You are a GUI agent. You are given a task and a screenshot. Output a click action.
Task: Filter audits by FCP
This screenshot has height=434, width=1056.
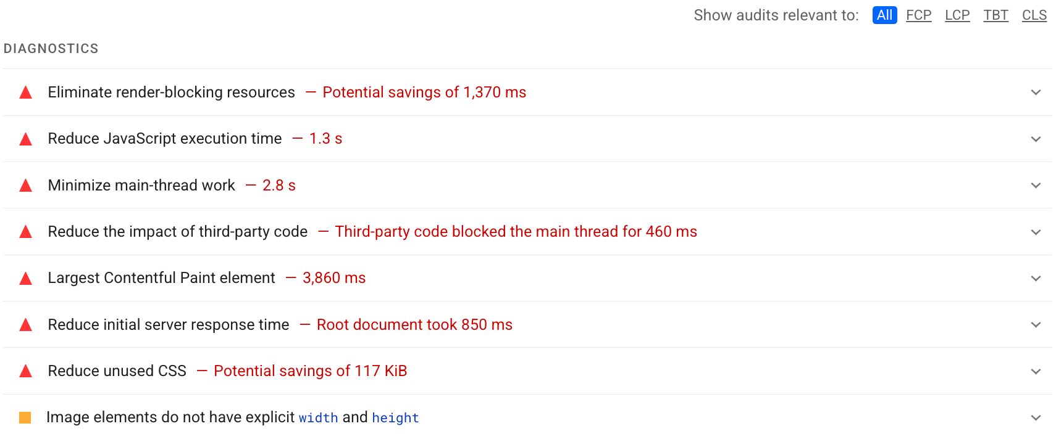918,15
